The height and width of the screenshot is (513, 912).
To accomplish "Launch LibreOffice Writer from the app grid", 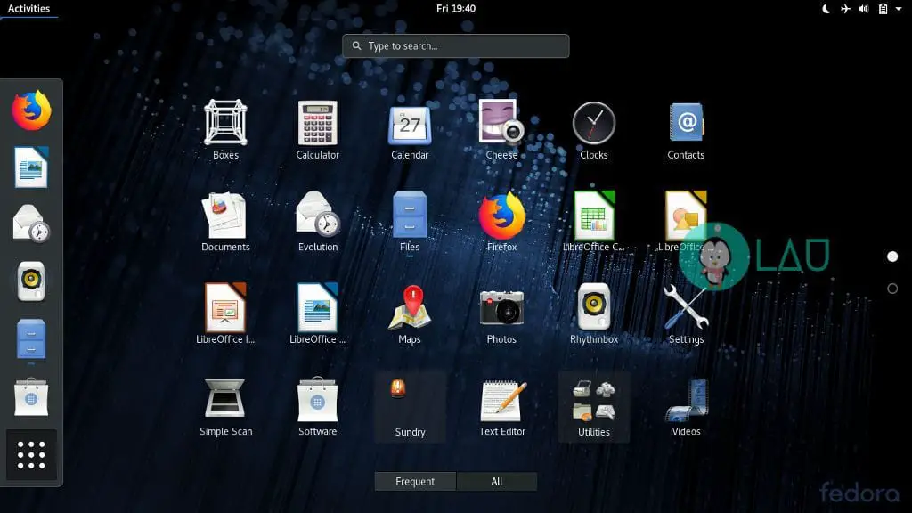I will [318, 313].
